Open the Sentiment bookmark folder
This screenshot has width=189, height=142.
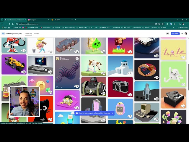tap(116, 28)
